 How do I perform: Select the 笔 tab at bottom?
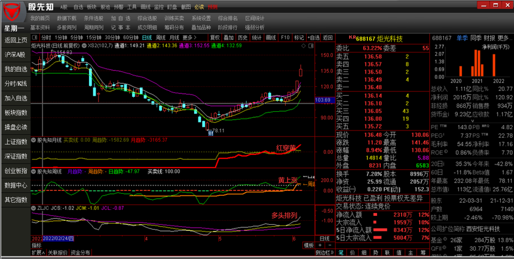(341, 252)
